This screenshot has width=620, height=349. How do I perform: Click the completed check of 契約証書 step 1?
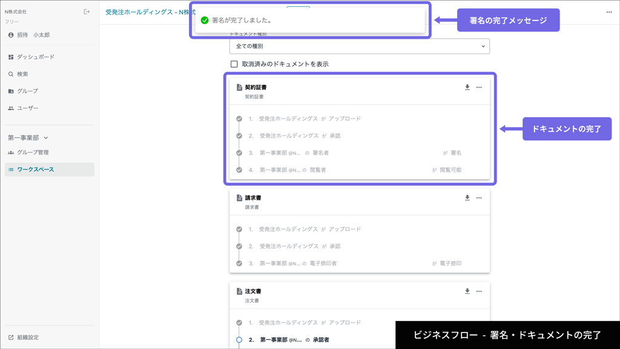(x=239, y=119)
